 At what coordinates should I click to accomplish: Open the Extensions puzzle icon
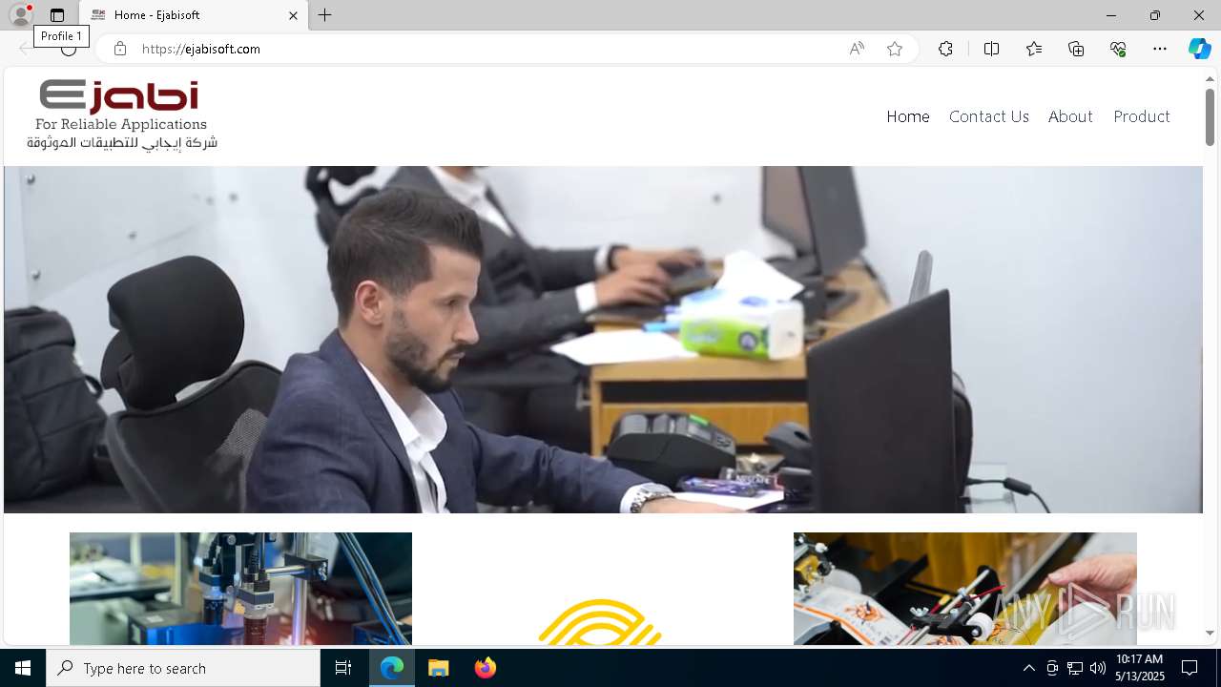(945, 49)
